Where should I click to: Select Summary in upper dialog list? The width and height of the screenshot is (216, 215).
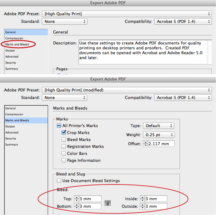pyautogui.click(x=26, y=69)
